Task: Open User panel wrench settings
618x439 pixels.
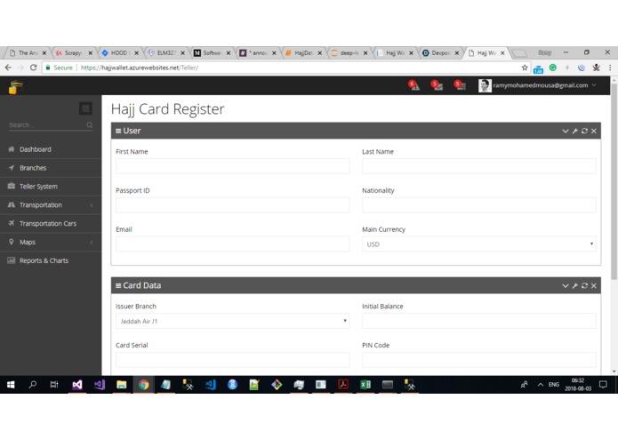Action: [x=575, y=132]
